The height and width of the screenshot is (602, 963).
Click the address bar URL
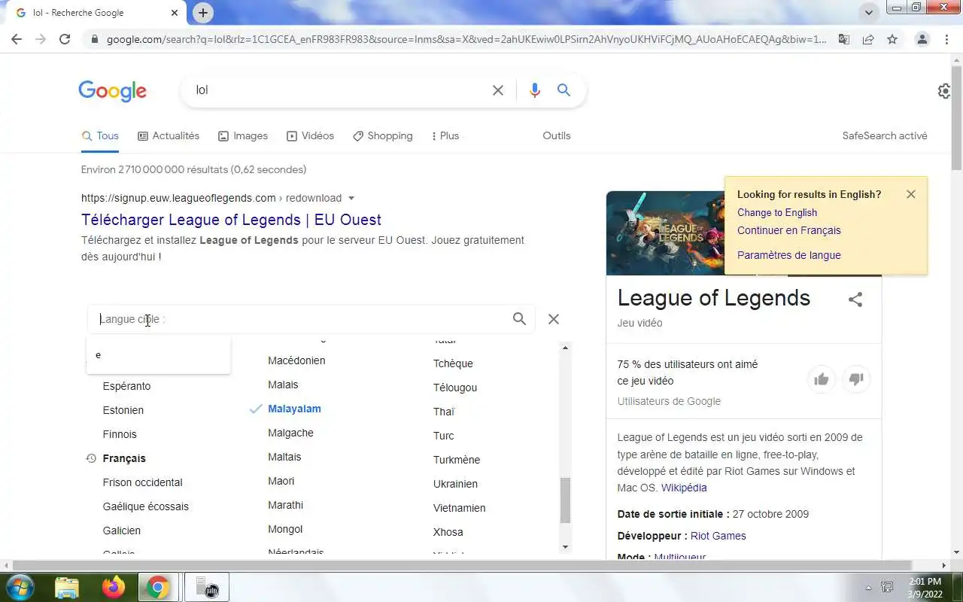click(466, 39)
